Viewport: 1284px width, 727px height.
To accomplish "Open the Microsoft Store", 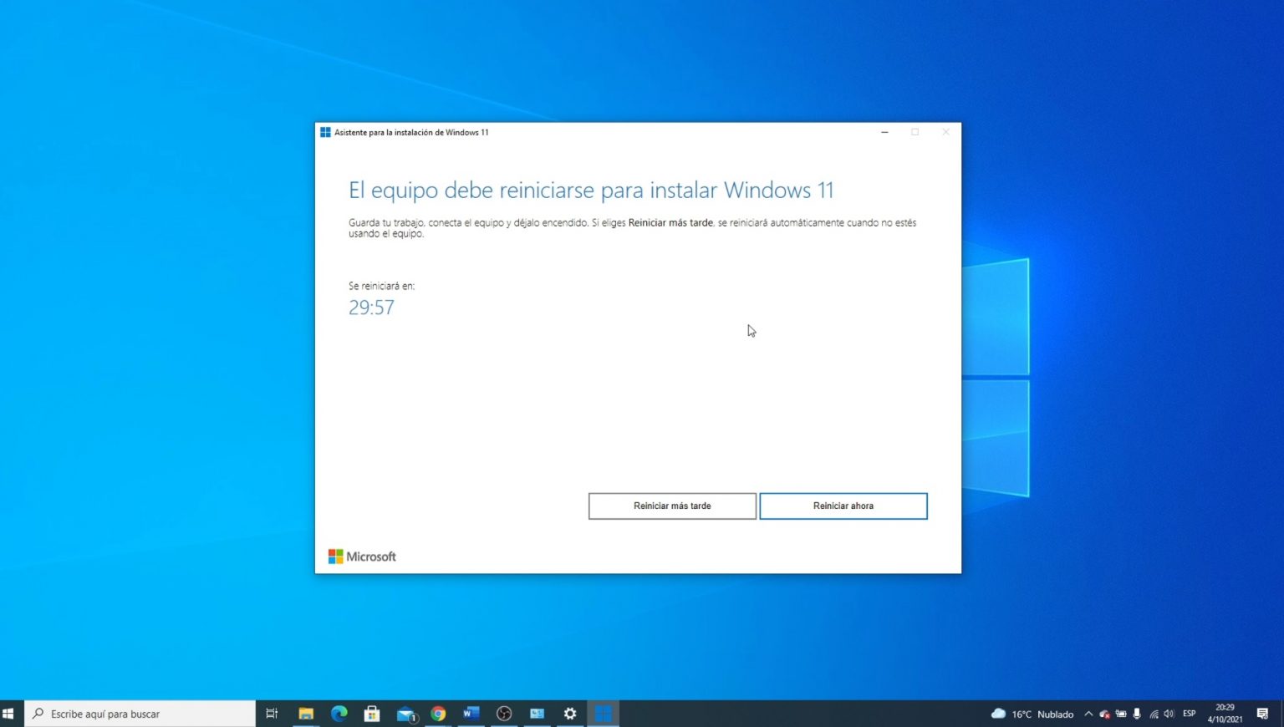I will coord(371,714).
